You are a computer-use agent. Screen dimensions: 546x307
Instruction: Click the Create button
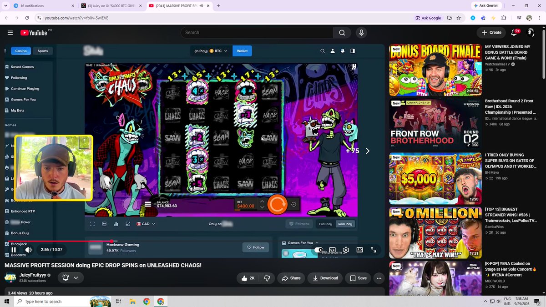[492, 33]
